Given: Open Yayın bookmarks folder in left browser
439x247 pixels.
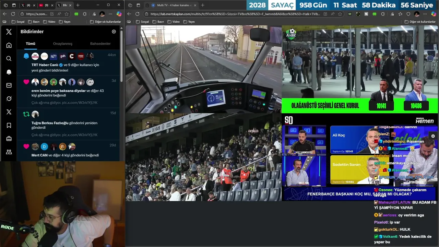Looking at the screenshot, I should coord(64,22).
